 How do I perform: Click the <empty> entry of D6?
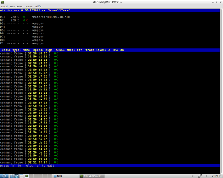(38, 33)
